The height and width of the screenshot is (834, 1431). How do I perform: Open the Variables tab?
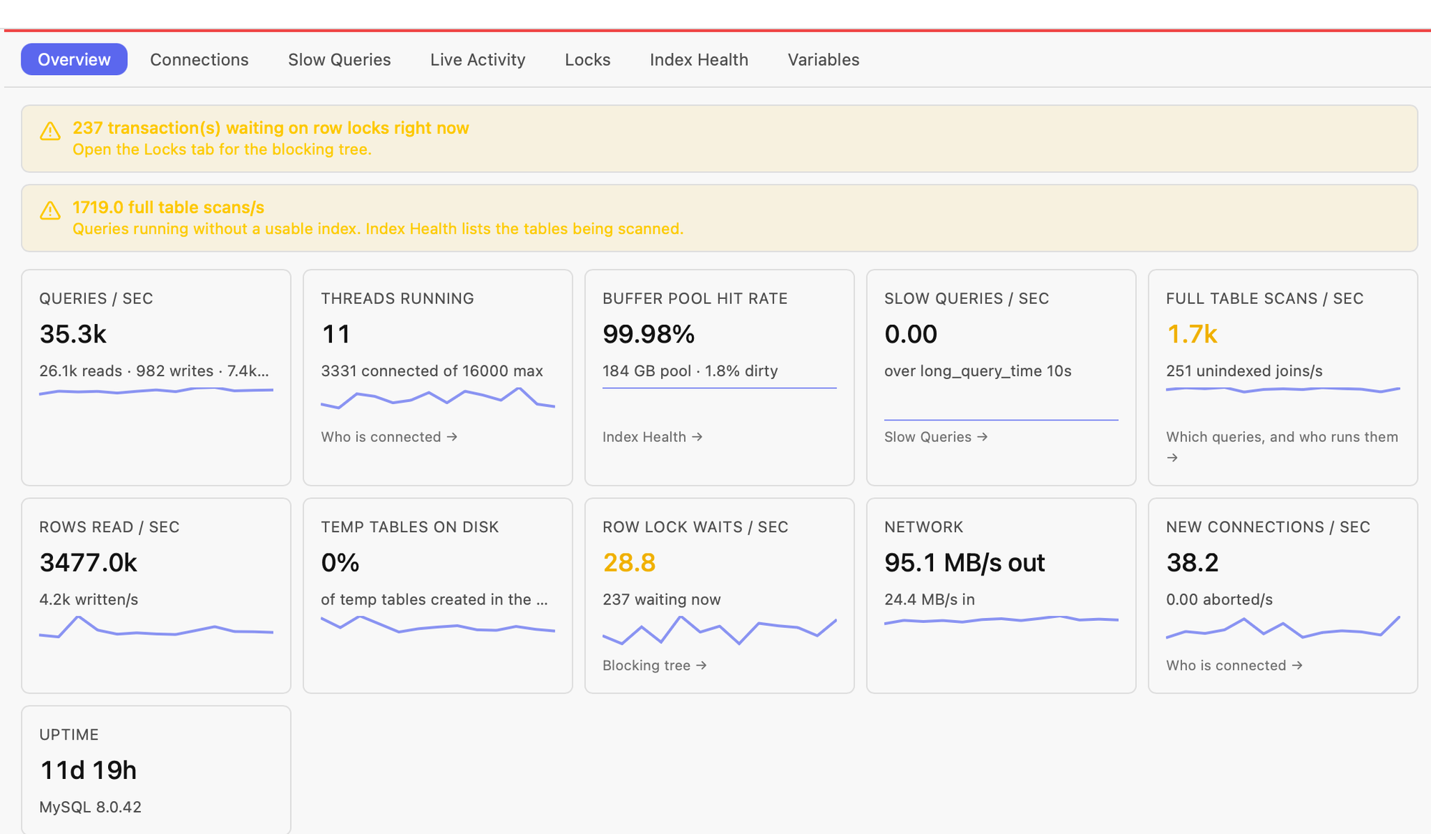824,59
